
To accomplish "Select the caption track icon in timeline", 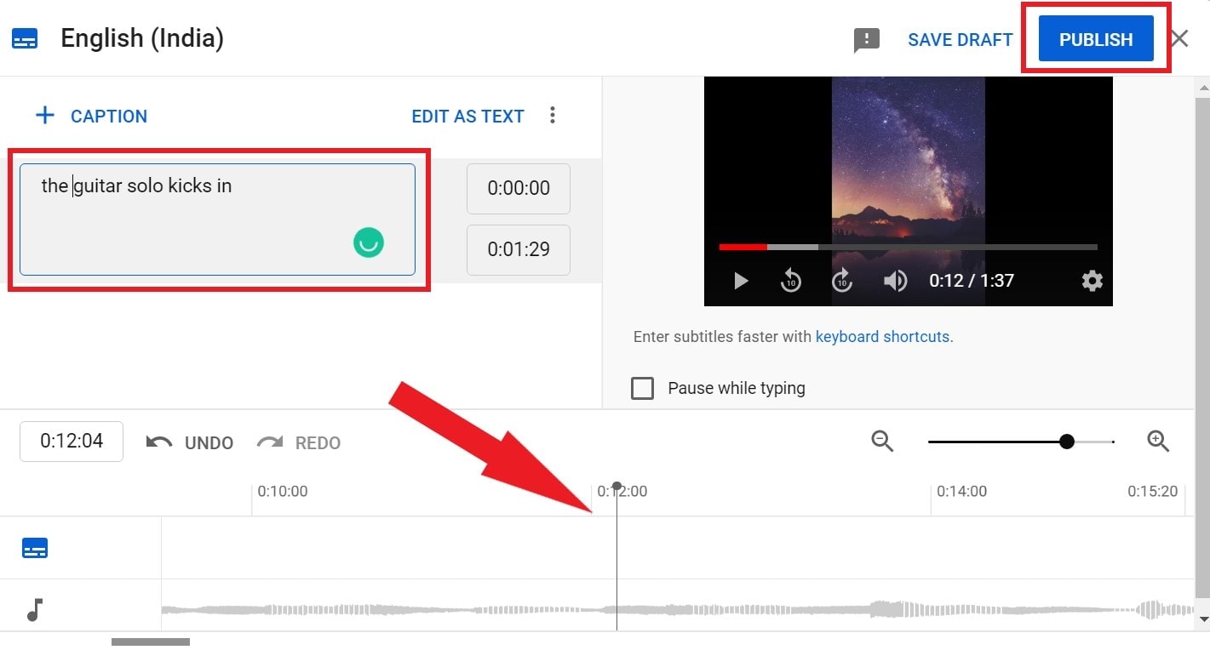I will pos(35,548).
